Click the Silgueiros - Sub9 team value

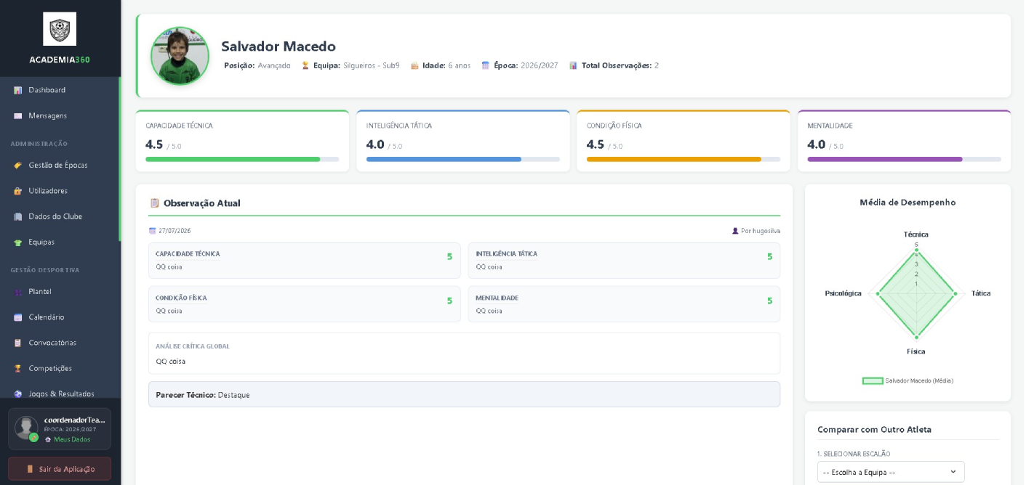click(372, 65)
